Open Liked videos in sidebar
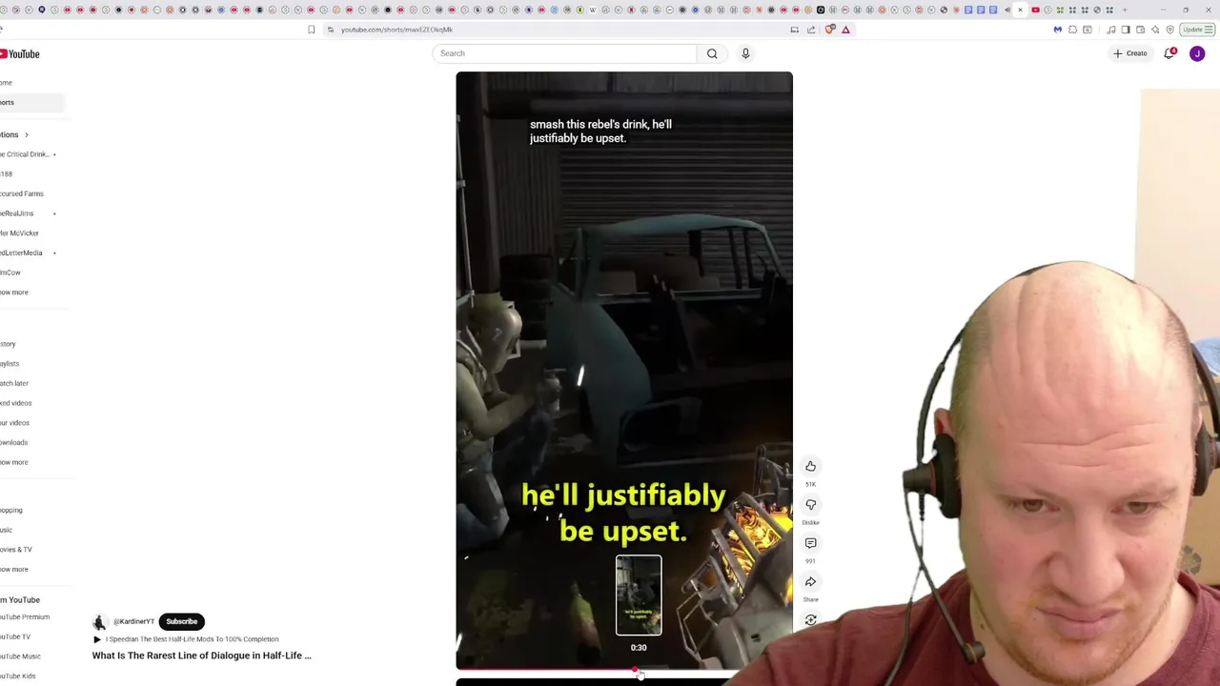This screenshot has width=1220, height=686. [x=15, y=403]
